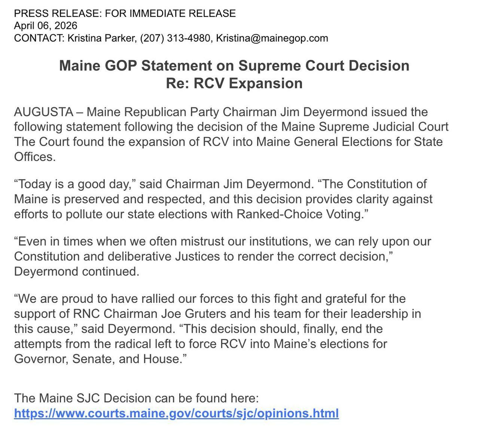Open the Maine SJC opinions link
Image resolution: width=479 pixels, height=438 pixels.
pyautogui.click(x=176, y=413)
